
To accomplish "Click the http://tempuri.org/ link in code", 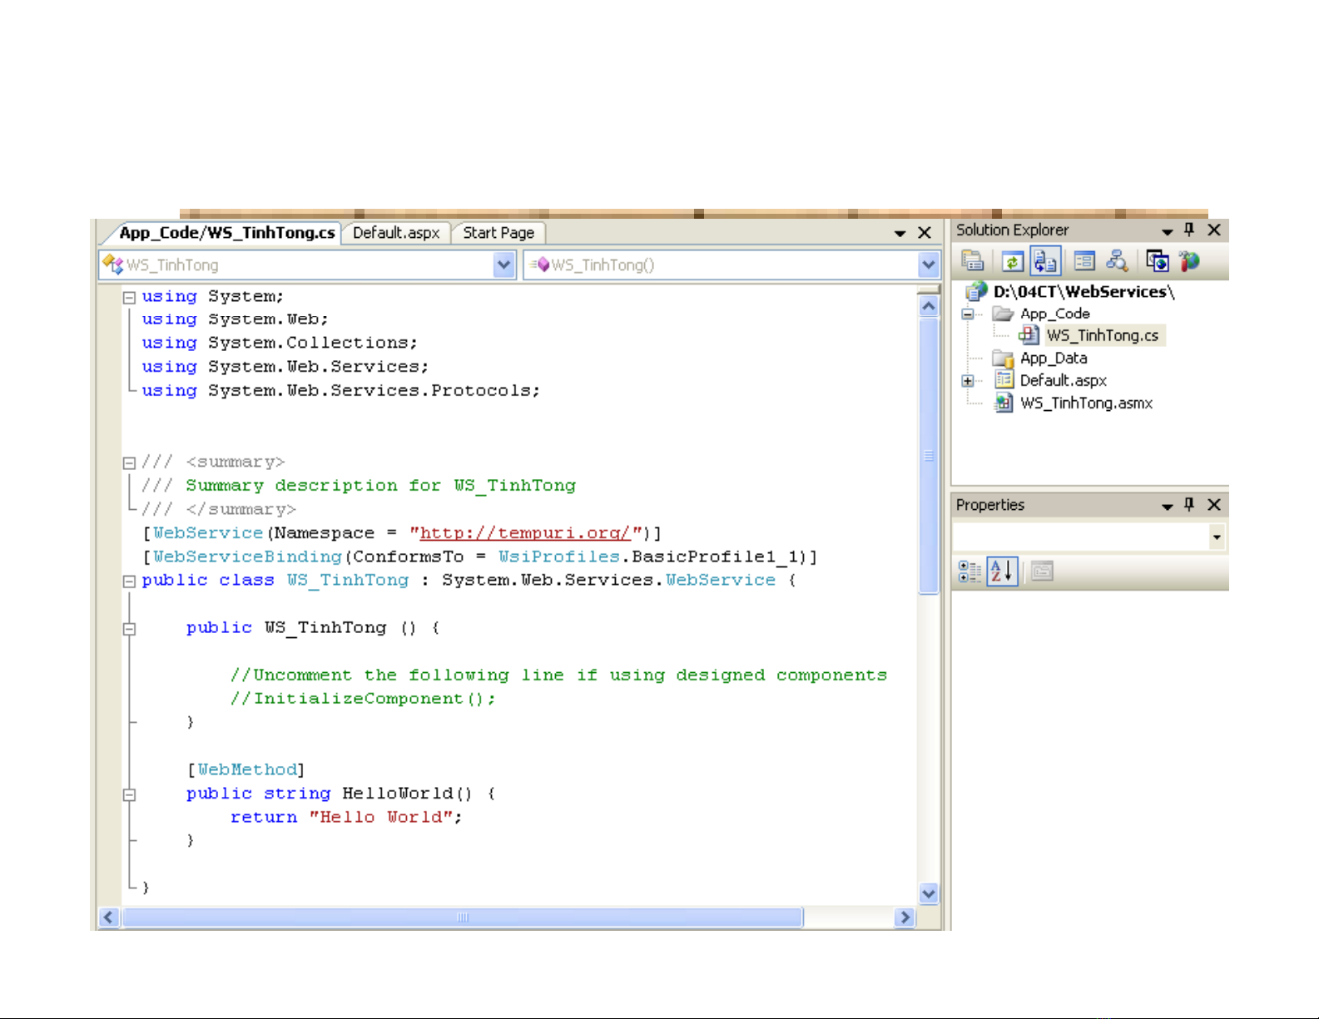I will (524, 533).
